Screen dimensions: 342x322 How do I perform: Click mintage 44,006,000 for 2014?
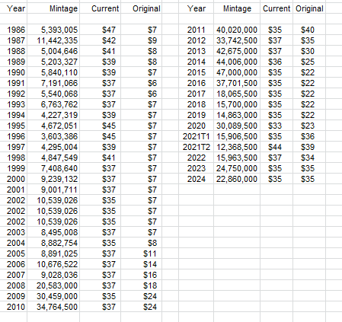(x=237, y=62)
